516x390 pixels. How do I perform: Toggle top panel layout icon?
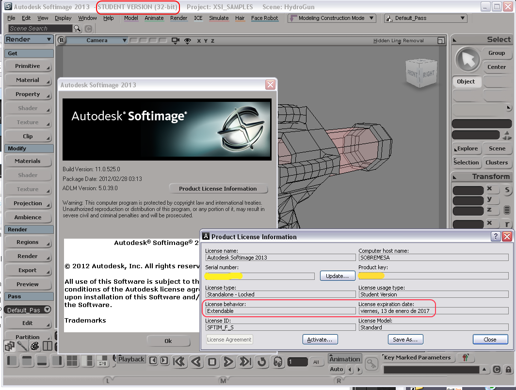tap(27, 361)
